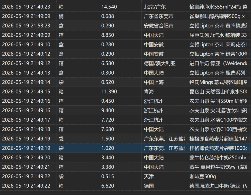This screenshot has height=195, width=251.
Task: Click the origin cell 北京/广东
Action: (x=155, y=7)
